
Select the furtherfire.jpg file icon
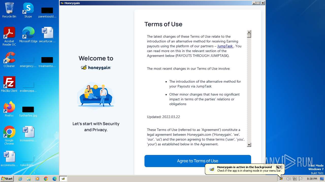28,111
